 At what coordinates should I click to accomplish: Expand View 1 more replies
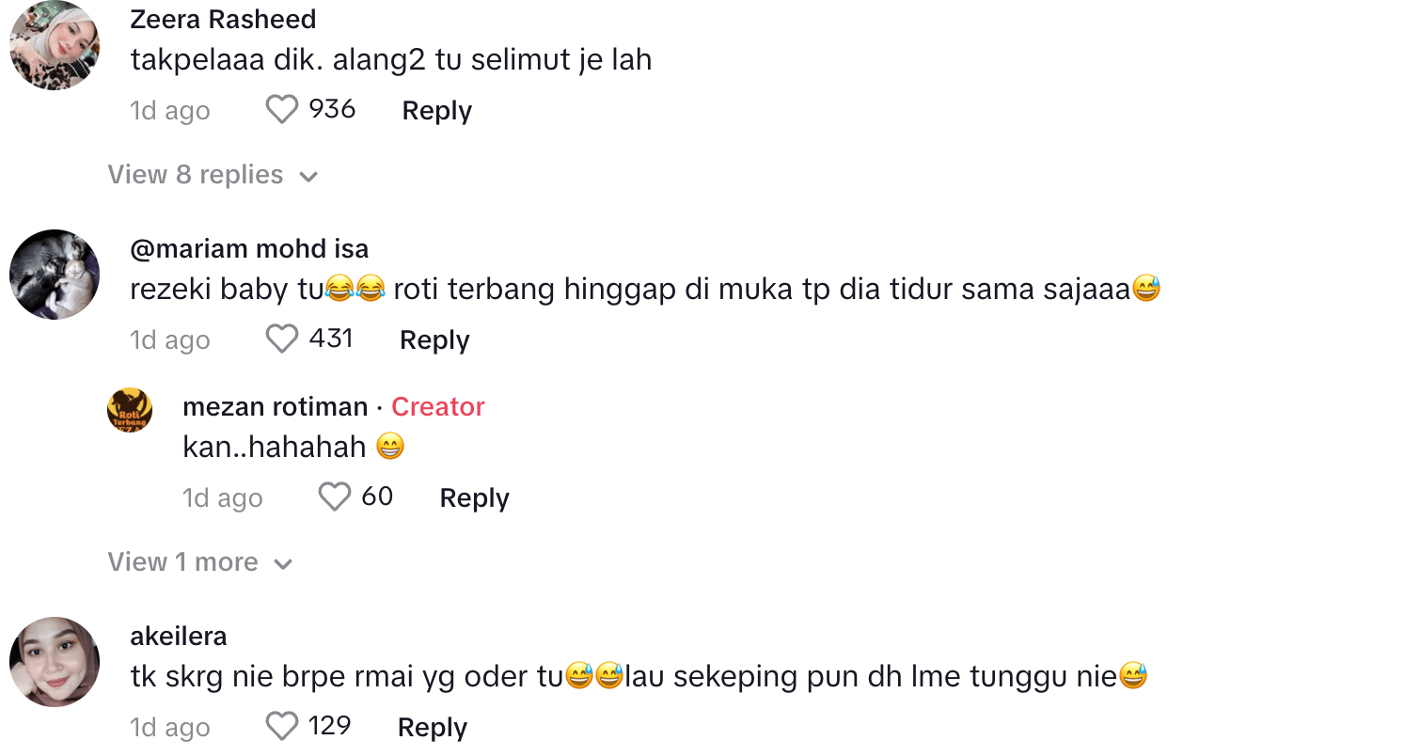pyautogui.click(x=183, y=562)
